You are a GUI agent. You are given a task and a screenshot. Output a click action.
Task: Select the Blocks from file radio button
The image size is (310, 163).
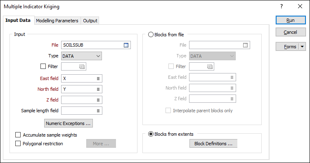[x=151, y=35]
